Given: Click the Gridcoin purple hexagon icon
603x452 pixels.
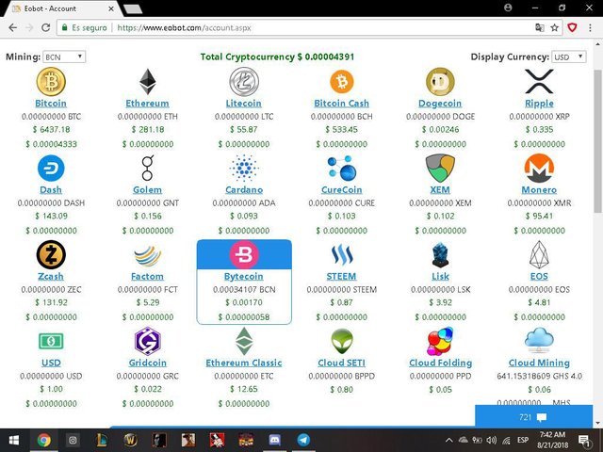Looking at the screenshot, I should [x=148, y=341].
